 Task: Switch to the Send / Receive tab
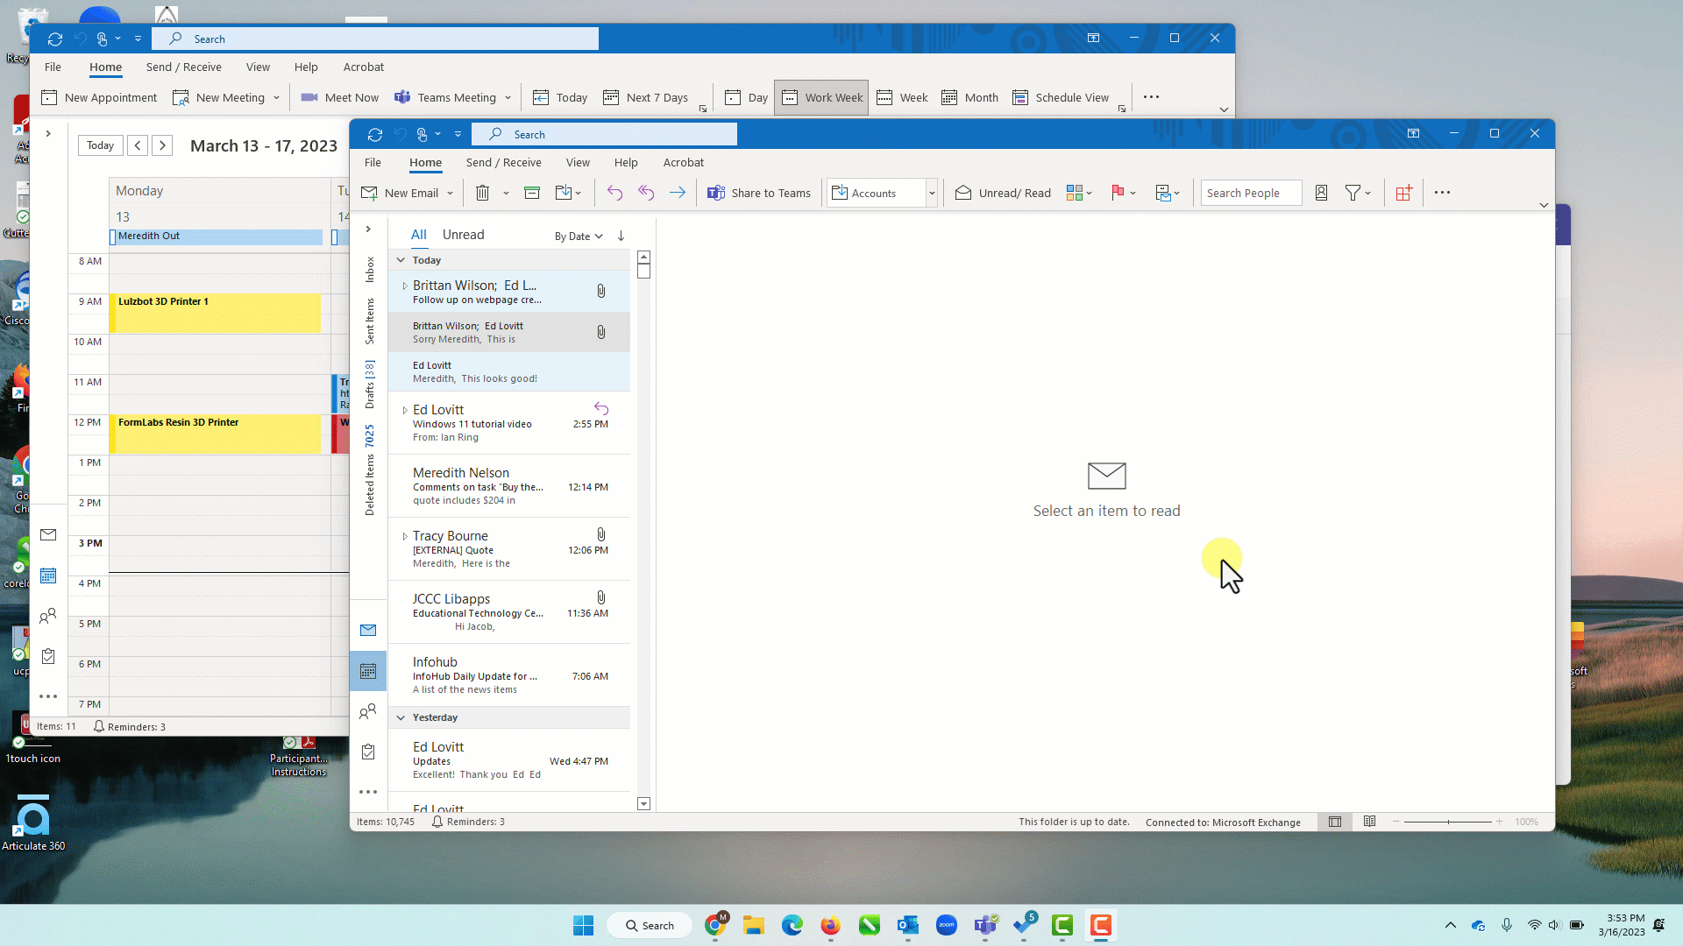tap(503, 162)
